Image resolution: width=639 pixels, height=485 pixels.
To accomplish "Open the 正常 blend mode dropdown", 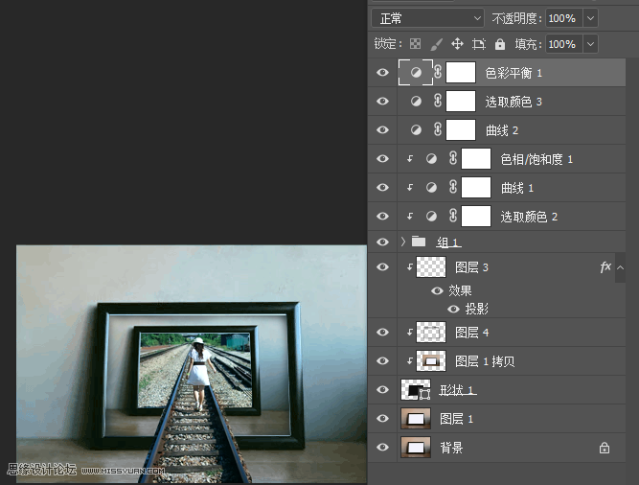I will [x=427, y=18].
